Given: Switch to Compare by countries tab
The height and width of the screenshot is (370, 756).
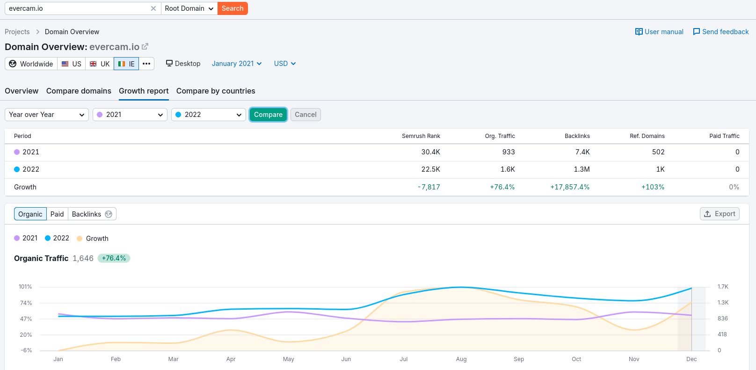Looking at the screenshot, I should [x=216, y=91].
